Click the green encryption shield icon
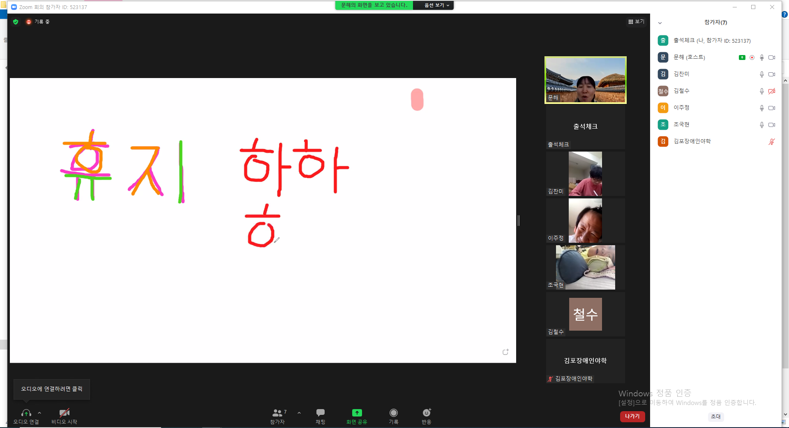Image resolution: width=789 pixels, height=428 pixels. click(16, 22)
